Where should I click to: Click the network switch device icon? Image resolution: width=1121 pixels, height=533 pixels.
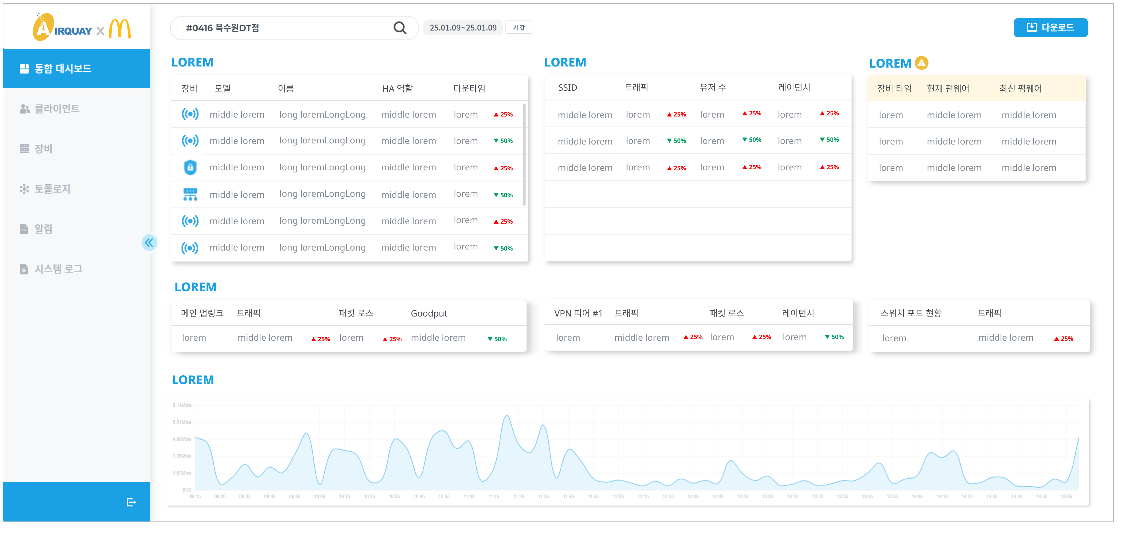(x=190, y=194)
